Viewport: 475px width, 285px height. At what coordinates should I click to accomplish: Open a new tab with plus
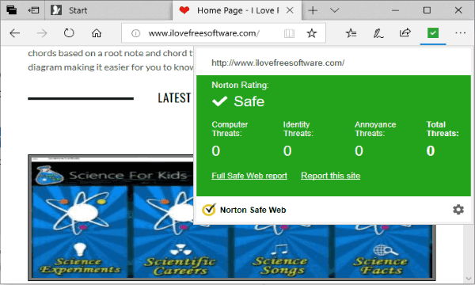pos(313,10)
